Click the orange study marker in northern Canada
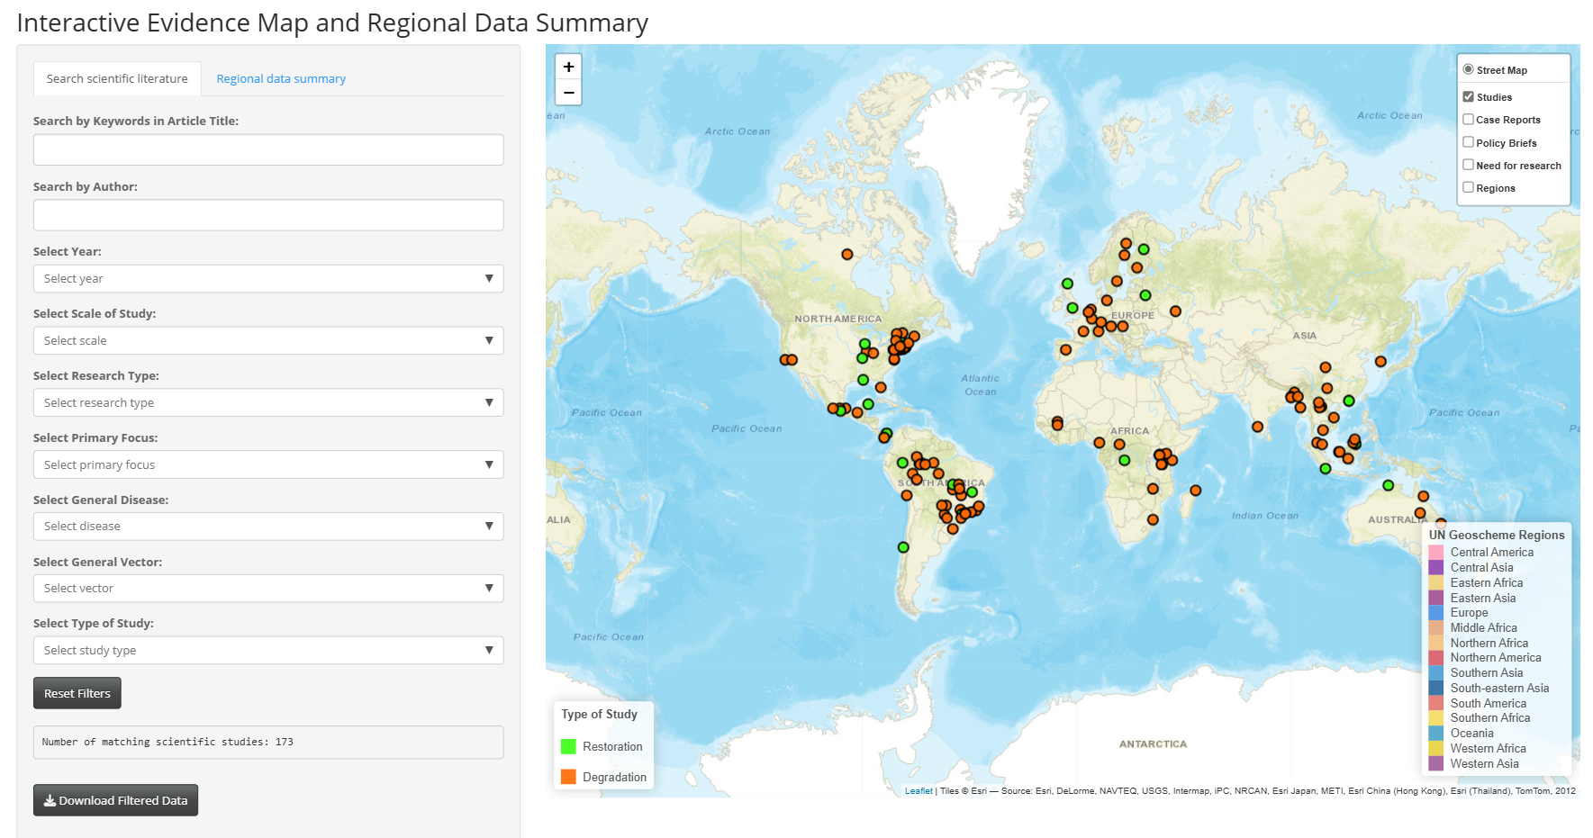The width and height of the screenshot is (1593, 838). tap(846, 255)
